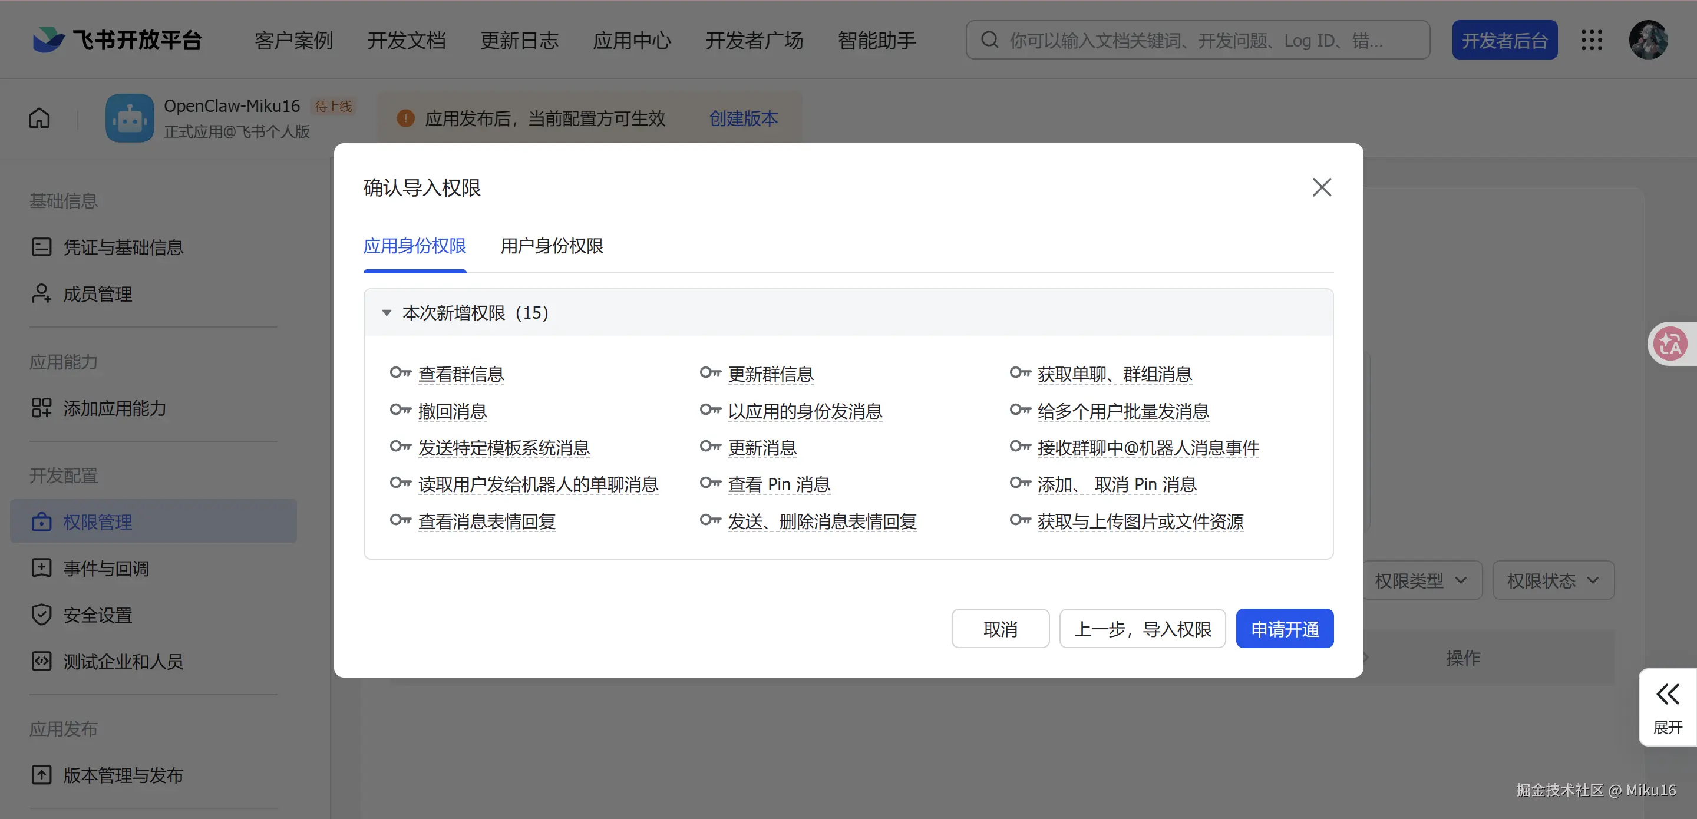The width and height of the screenshot is (1697, 819).
Task: Open 开发文档 in top navigation
Action: tap(406, 40)
